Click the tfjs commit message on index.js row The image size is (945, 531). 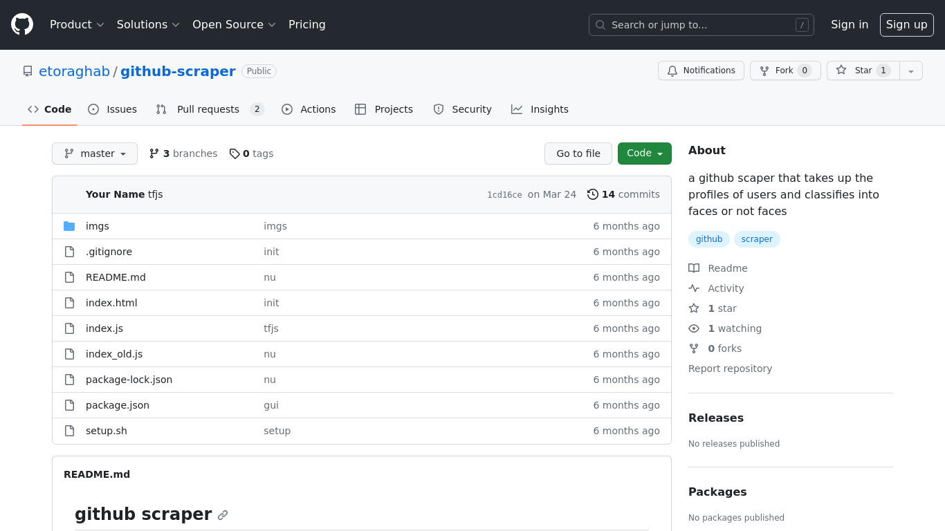(x=271, y=328)
